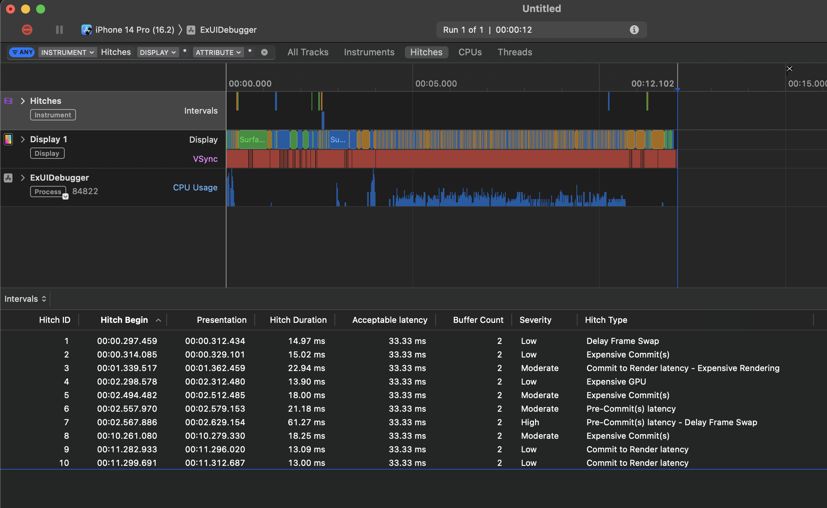Switch to the CPUs tab
Viewport: 827px width, 508px height.
pyautogui.click(x=470, y=52)
